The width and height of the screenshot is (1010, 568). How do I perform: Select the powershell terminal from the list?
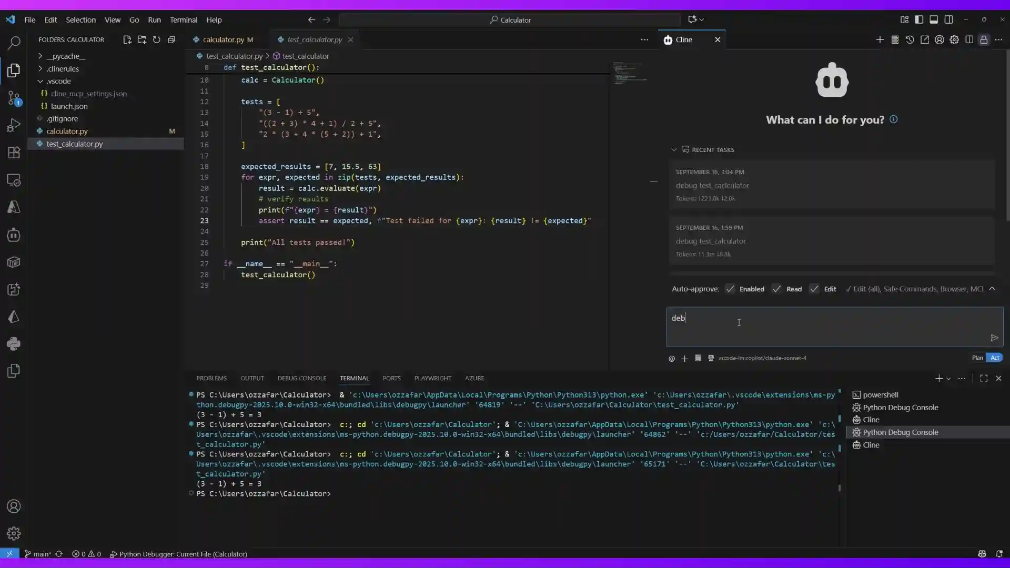point(882,394)
